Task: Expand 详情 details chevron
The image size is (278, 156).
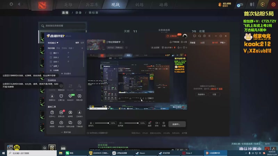Action: (223, 43)
